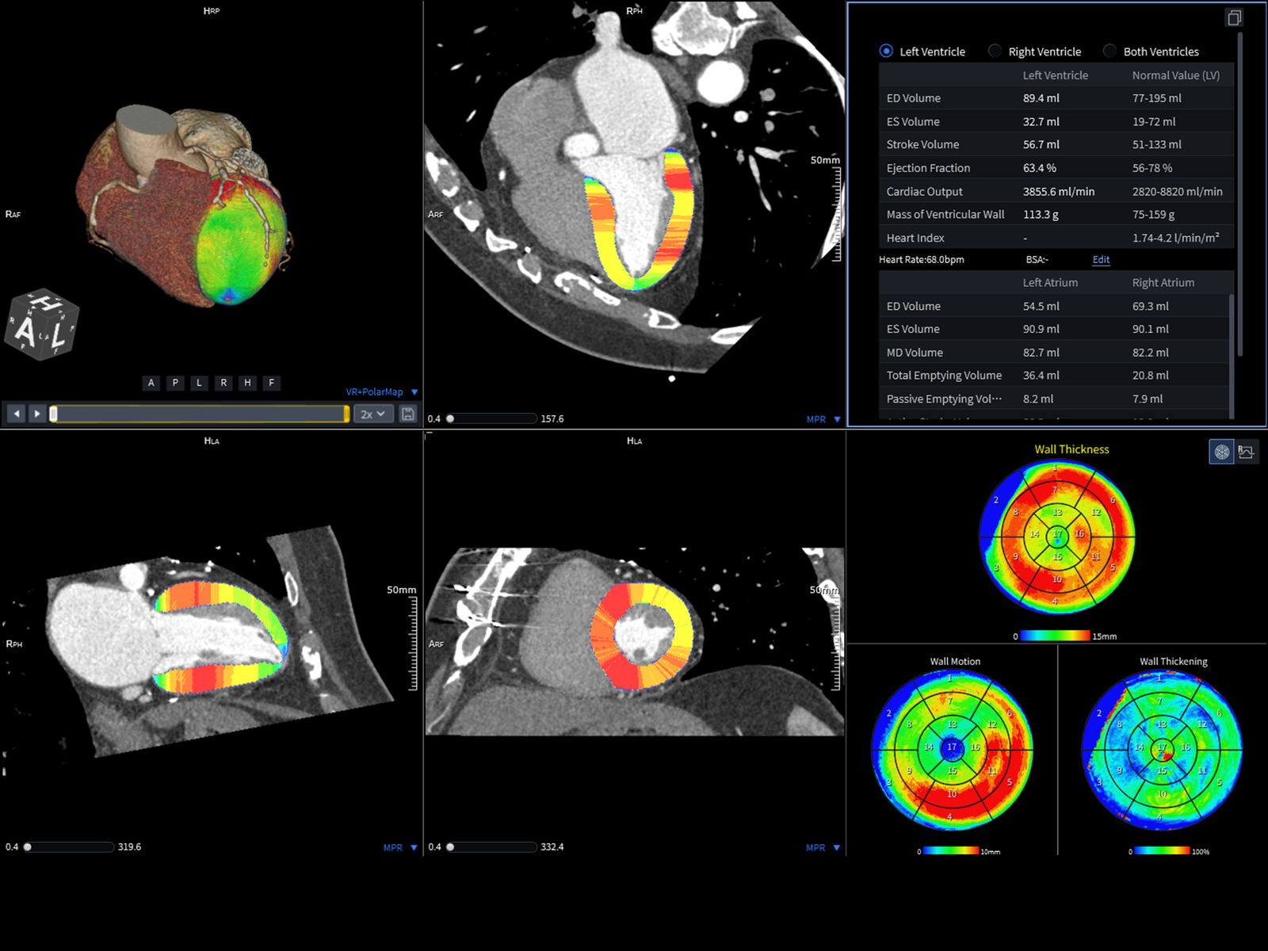Set the view to Head using the H button
The width and height of the screenshot is (1268, 951).
pyautogui.click(x=247, y=383)
